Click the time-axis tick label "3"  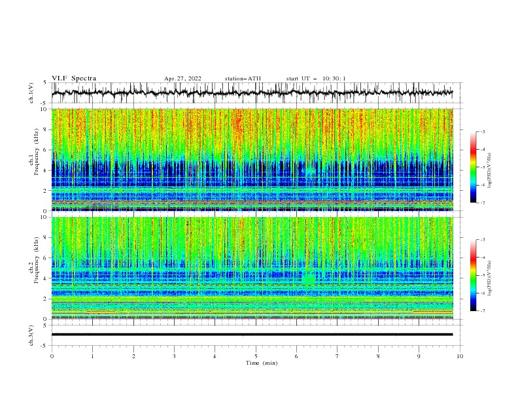pos(174,356)
